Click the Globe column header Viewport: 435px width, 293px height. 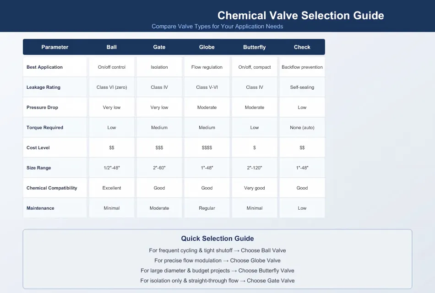pos(207,47)
